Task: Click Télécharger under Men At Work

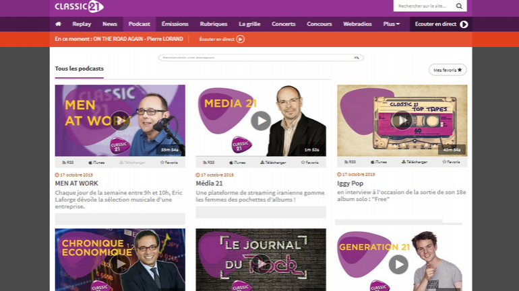Action: point(132,163)
